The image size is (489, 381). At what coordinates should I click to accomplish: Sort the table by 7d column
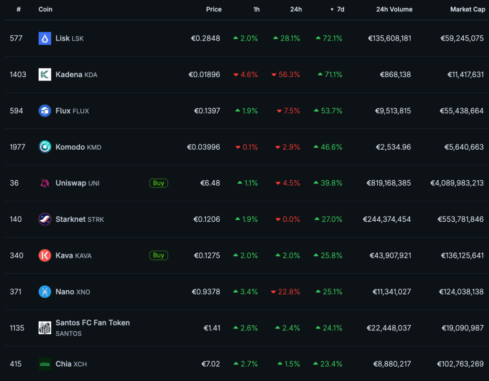click(340, 10)
